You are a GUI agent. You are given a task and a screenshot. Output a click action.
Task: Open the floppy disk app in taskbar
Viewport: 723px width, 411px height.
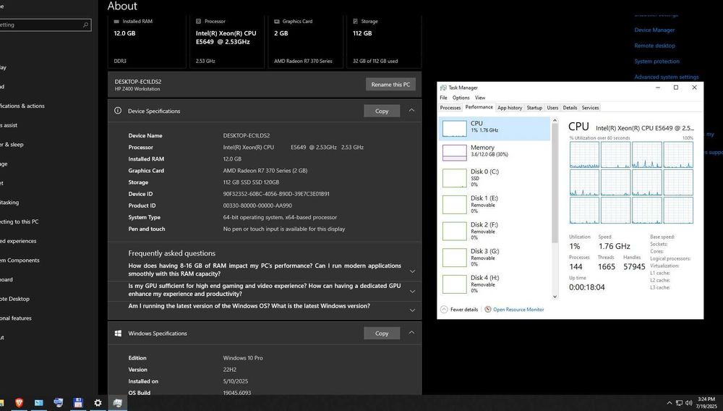tap(78, 403)
